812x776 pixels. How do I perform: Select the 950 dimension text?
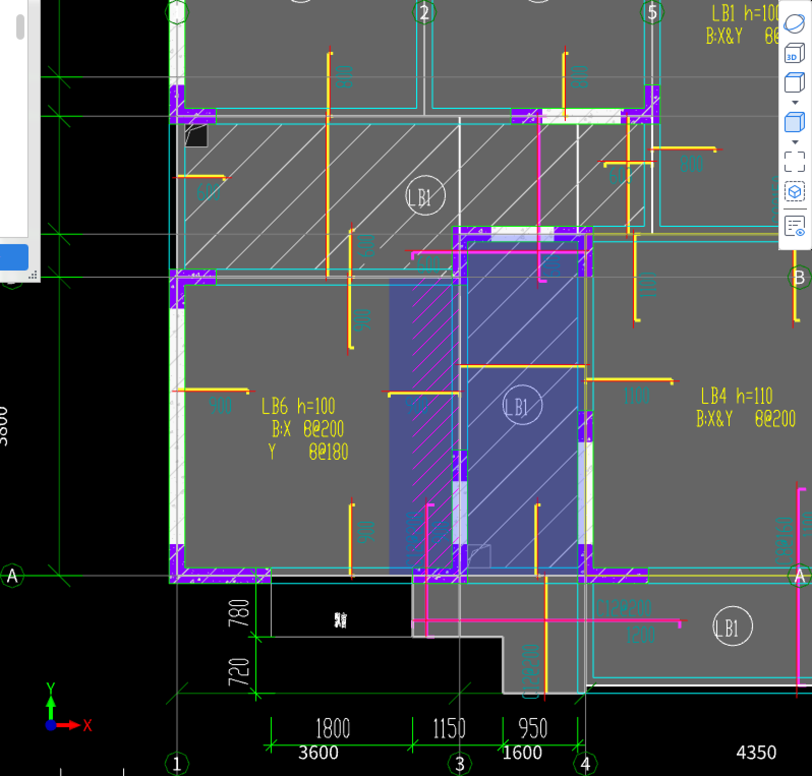(533, 729)
